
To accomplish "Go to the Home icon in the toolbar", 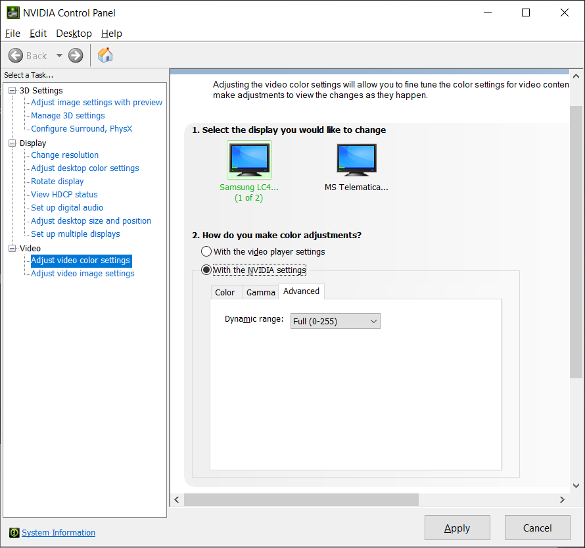I will click(105, 55).
